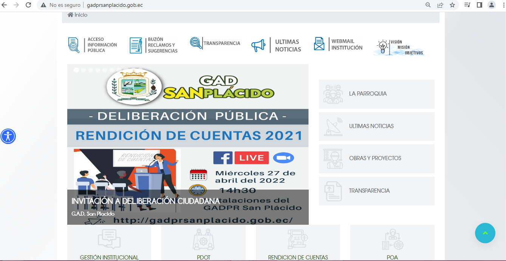Open the Webmail Institución envelope icon
The height and width of the screenshot is (261, 506).
[x=319, y=44]
